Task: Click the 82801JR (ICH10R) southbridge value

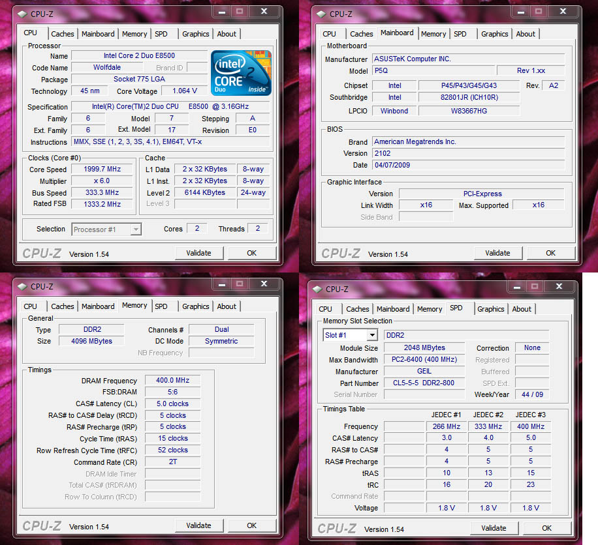Action: coord(469,98)
